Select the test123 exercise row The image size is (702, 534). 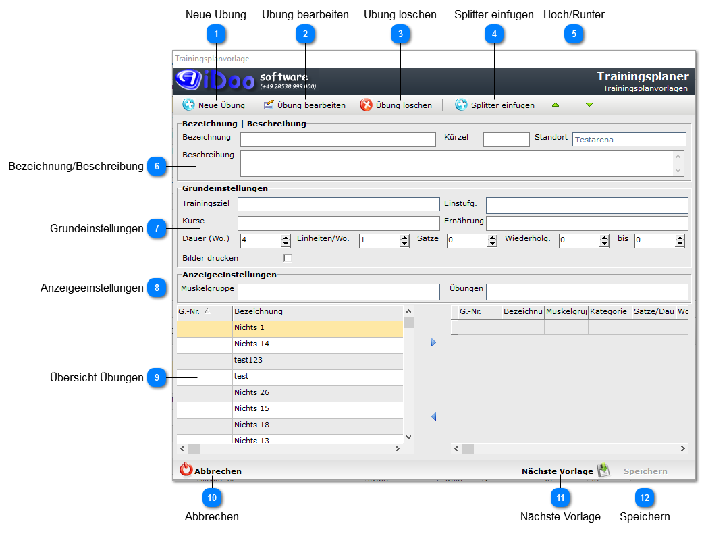pos(290,361)
